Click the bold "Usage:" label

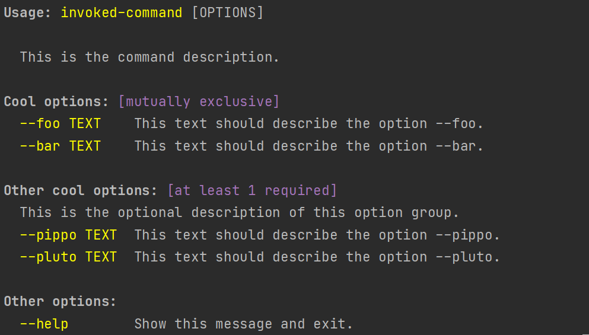(28, 13)
